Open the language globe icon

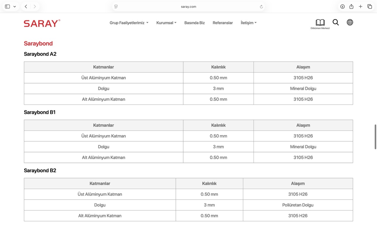[350, 22]
